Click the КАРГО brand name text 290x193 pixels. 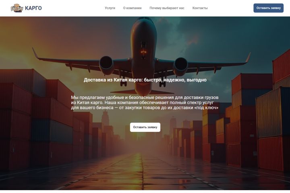33,8
